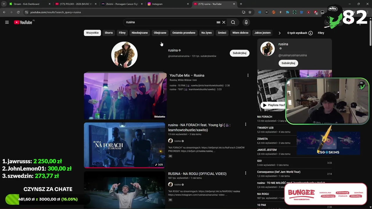
Task: Open rusina avatar in the right card
Action: (x=267, y=49)
